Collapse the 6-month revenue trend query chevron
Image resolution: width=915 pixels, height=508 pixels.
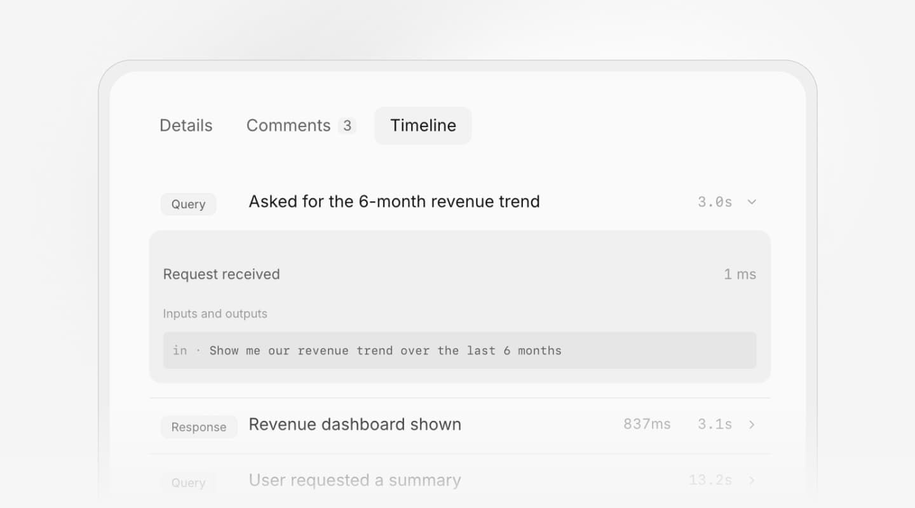(x=752, y=202)
